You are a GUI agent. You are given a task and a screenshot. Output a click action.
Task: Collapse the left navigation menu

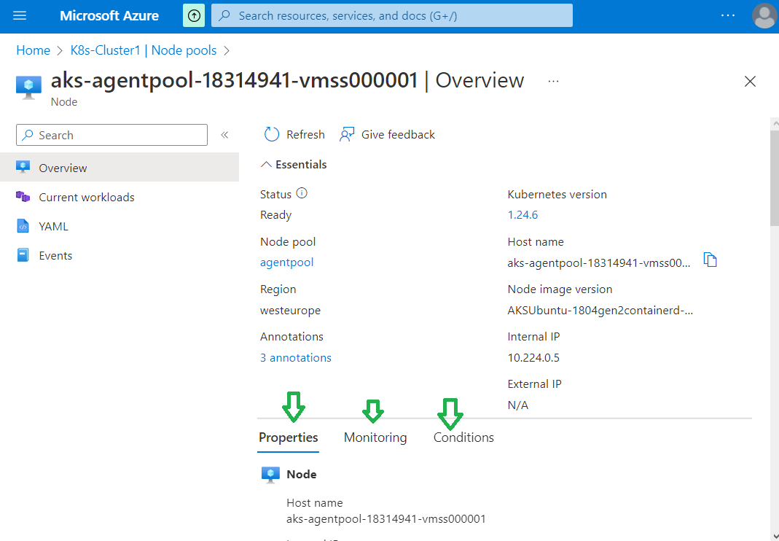224,135
